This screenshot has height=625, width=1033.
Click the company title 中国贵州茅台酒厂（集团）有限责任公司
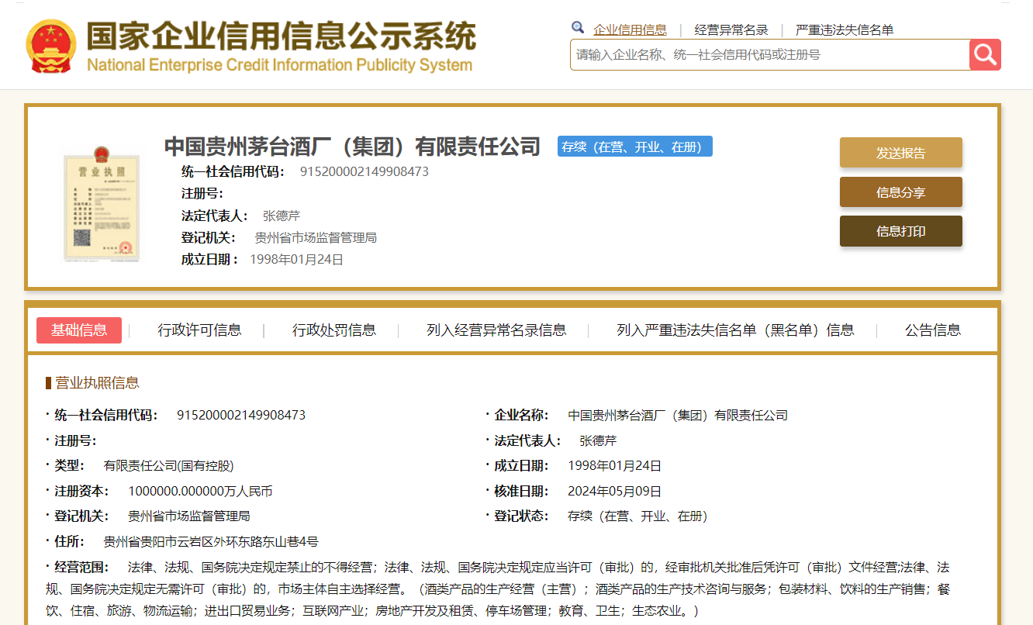(352, 146)
